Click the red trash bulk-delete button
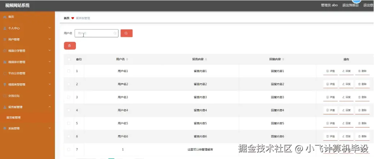 [70, 45]
